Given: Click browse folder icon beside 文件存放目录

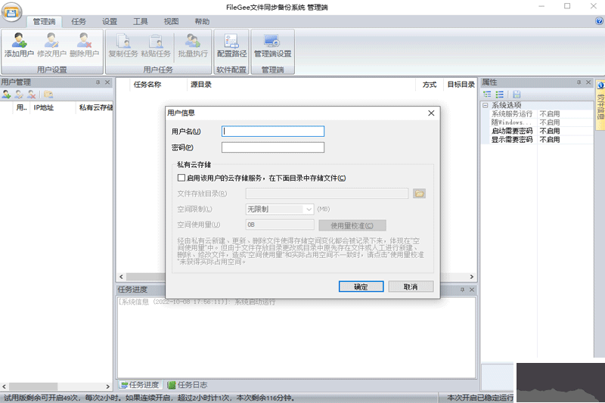Looking at the screenshot, I should coord(419,194).
